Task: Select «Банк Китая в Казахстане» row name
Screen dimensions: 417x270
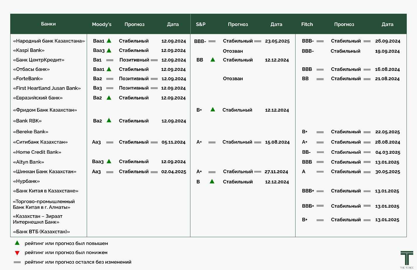Action: tap(46, 191)
